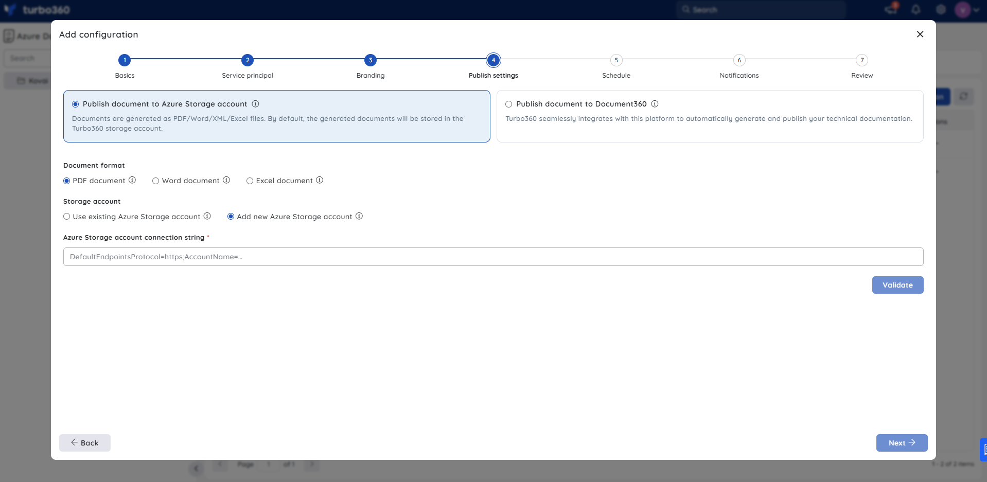Go to step 3 Branding

(371, 60)
